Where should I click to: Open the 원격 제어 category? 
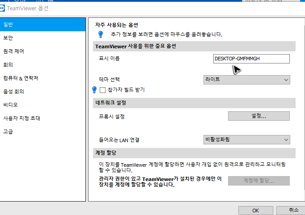43,51
